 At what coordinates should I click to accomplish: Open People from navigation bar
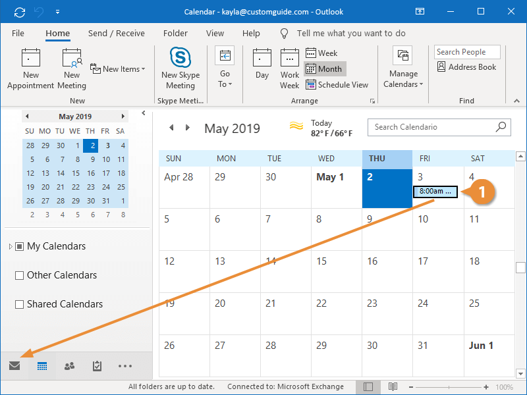point(70,366)
